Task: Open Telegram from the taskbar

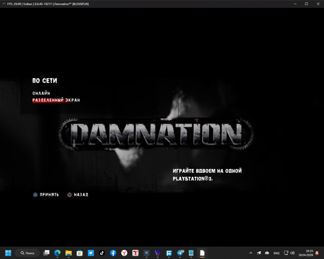Action: point(180,253)
